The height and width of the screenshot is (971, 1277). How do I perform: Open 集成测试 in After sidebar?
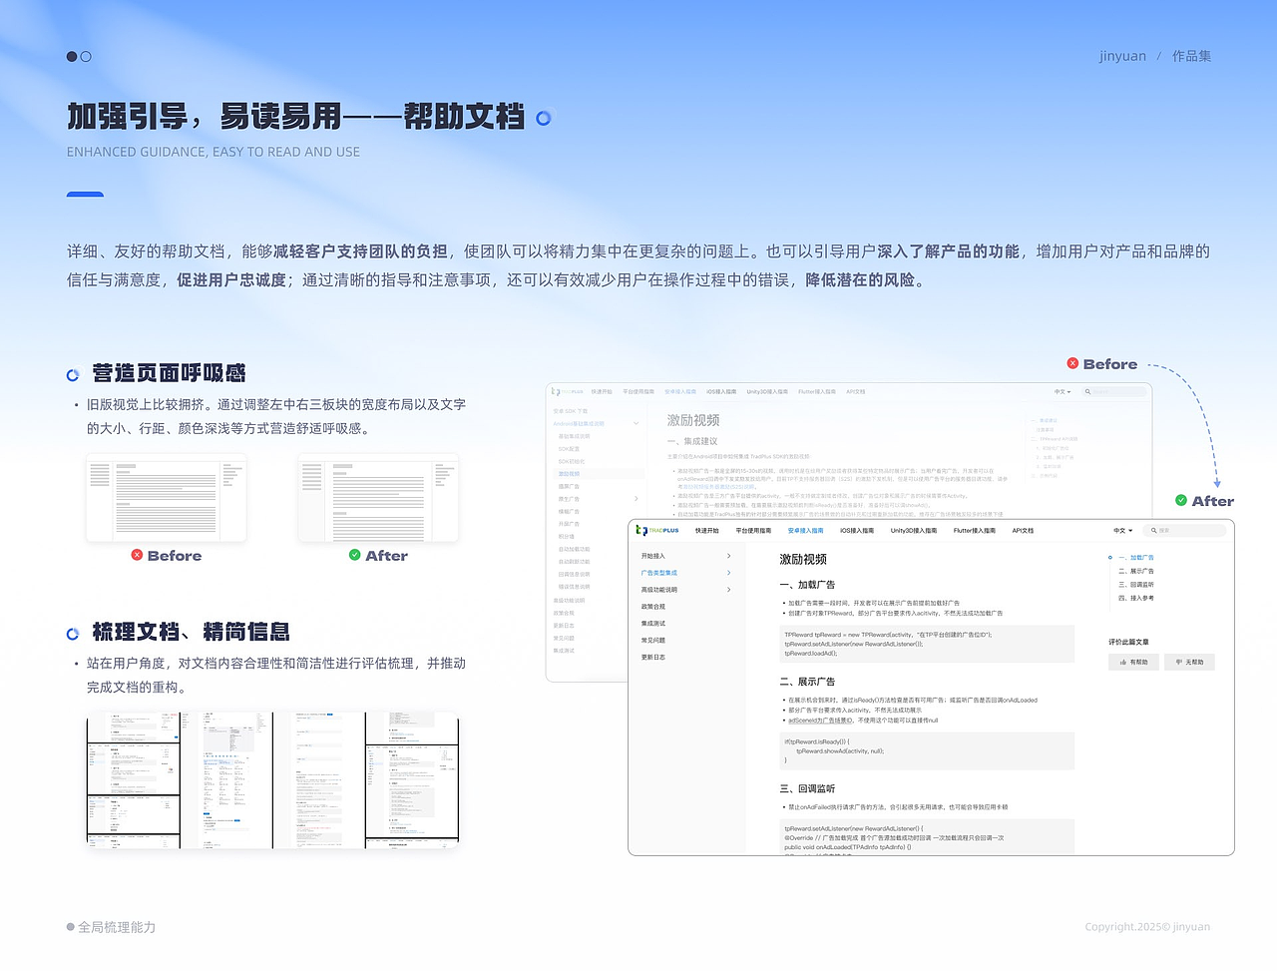(x=653, y=624)
